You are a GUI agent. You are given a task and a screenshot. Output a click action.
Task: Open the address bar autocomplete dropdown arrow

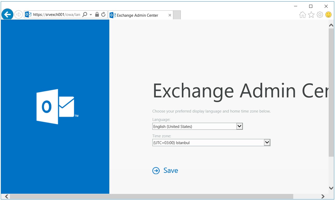pos(91,15)
